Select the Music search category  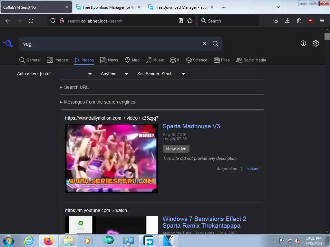click(x=155, y=60)
